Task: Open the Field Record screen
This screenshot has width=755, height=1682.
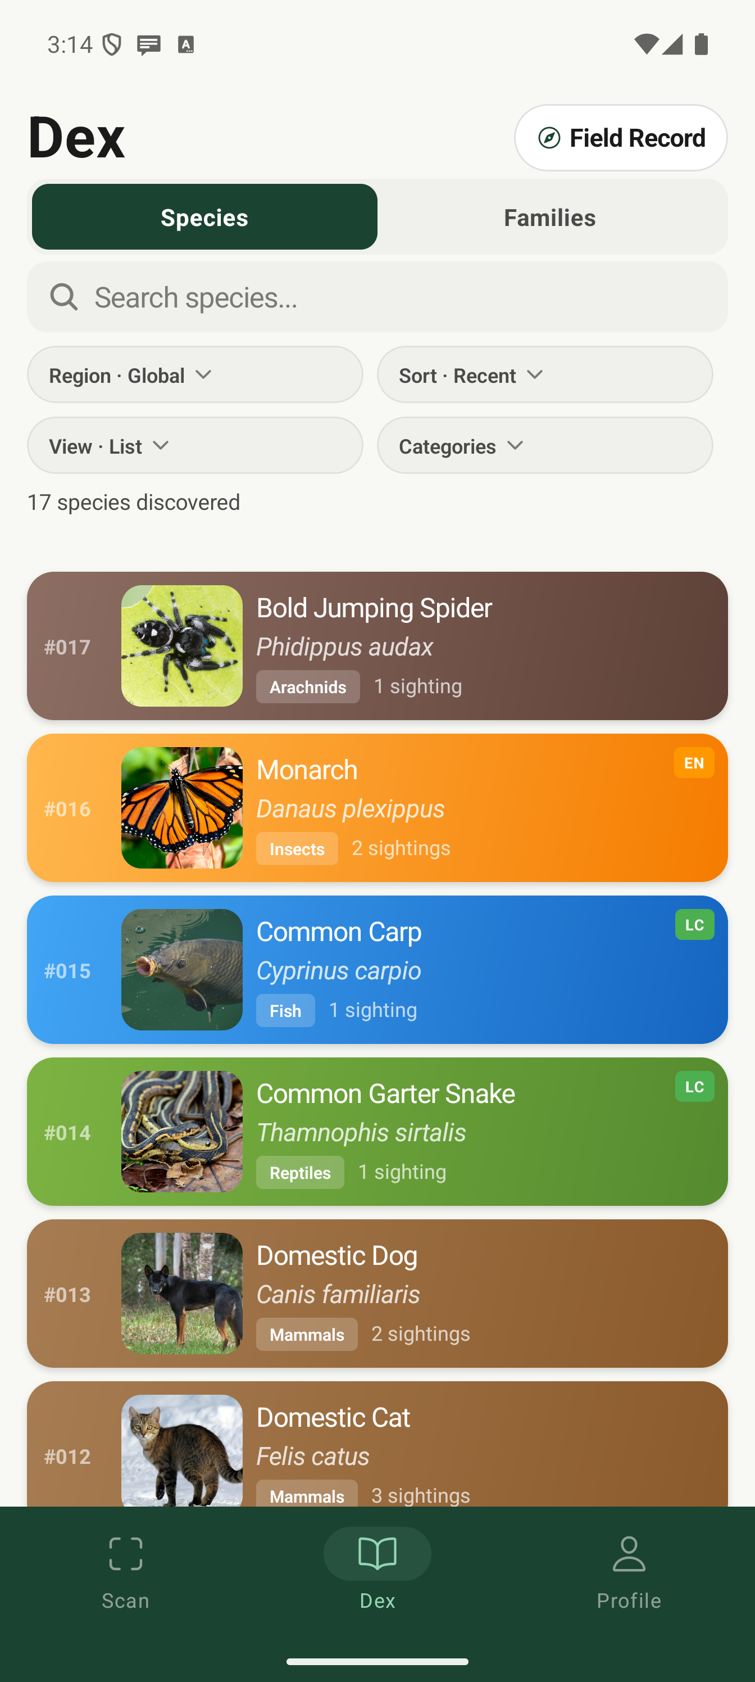Action: pos(620,138)
